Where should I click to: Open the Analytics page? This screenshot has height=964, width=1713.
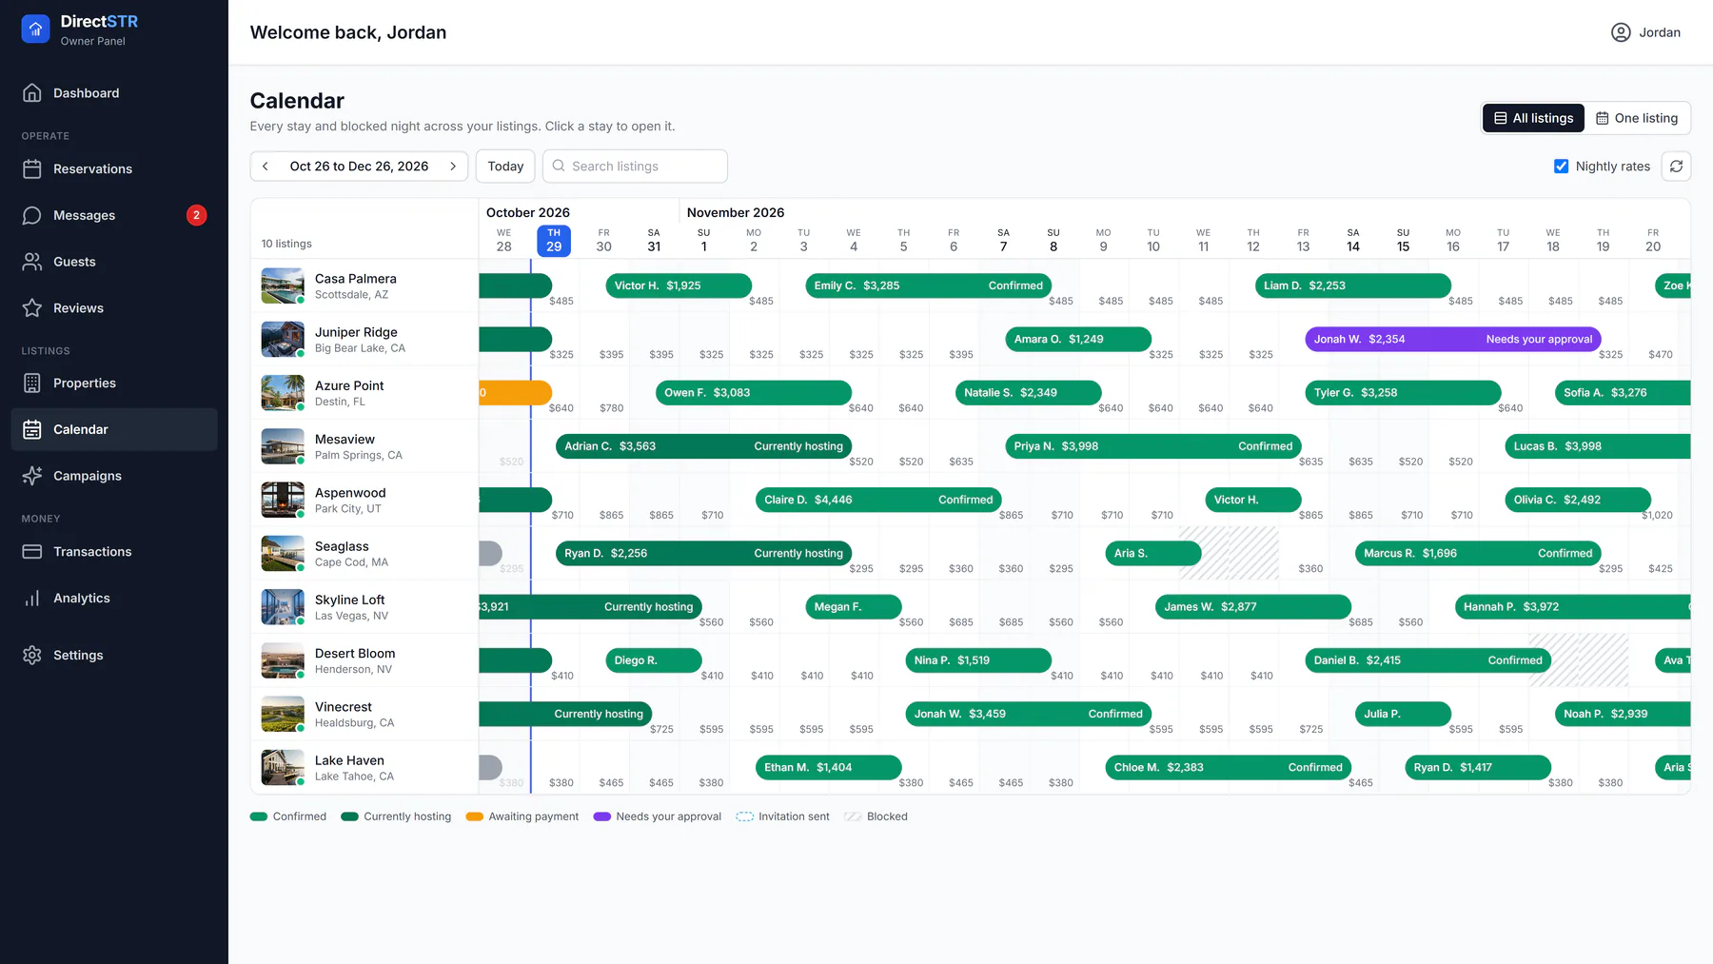[x=114, y=599]
